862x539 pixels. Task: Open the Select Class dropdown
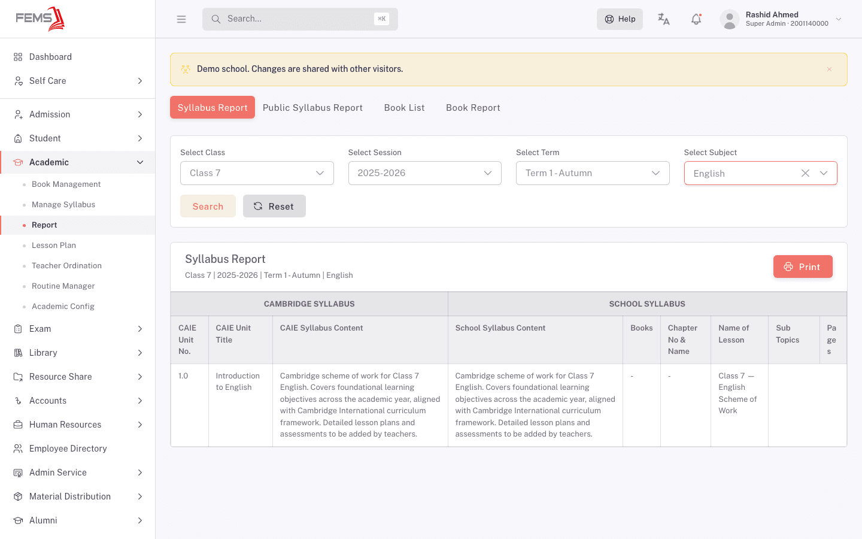[x=257, y=173]
